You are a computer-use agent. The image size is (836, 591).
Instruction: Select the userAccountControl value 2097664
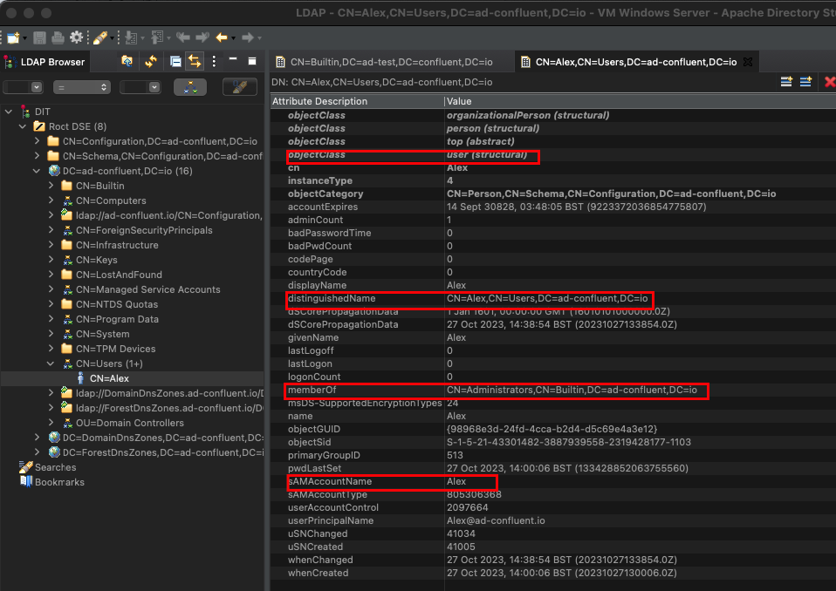(468, 508)
